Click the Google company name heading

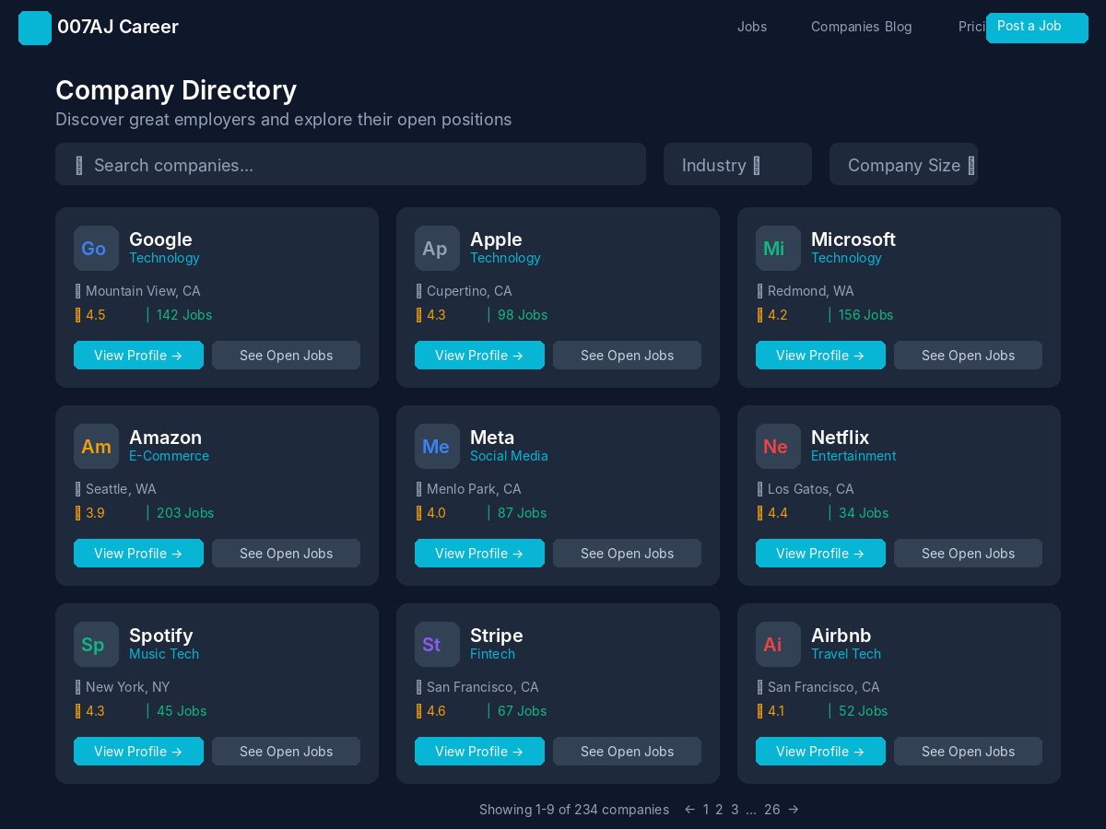click(x=160, y=239)
